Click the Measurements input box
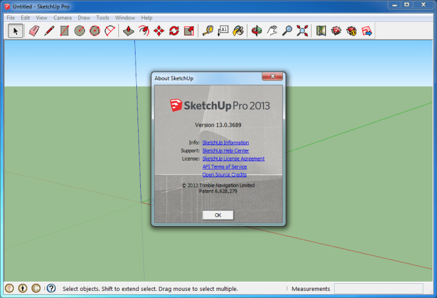Viewport: 437px width, 298px height. 379,289
